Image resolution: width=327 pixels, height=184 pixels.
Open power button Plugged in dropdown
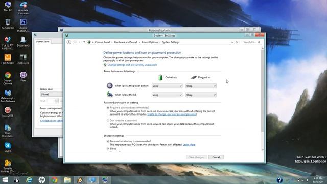201,86
